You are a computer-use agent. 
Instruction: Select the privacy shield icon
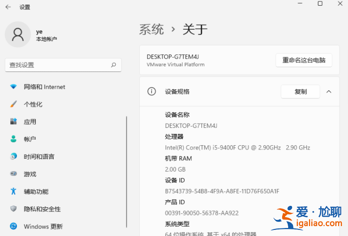tap(13, 209)
